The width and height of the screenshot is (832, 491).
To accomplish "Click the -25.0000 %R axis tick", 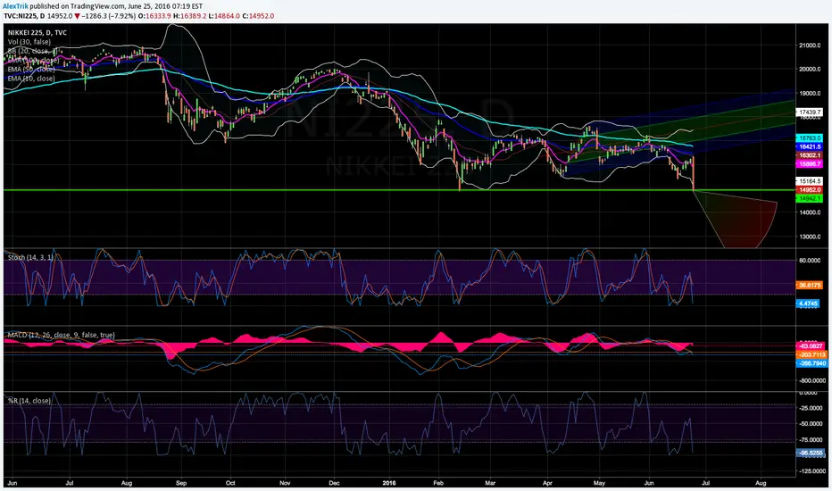I will pos(811,408).
